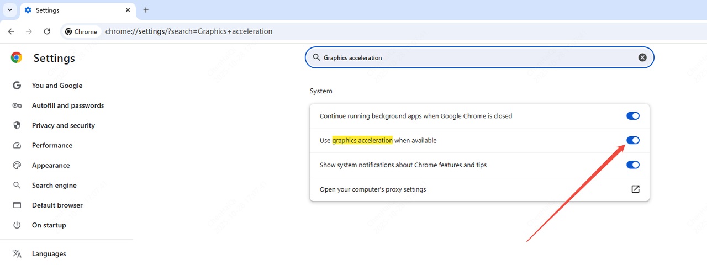Disable background apps toggle
Image resolution: width=707 pixels, height=265 pixels.
tap(632, 116)
